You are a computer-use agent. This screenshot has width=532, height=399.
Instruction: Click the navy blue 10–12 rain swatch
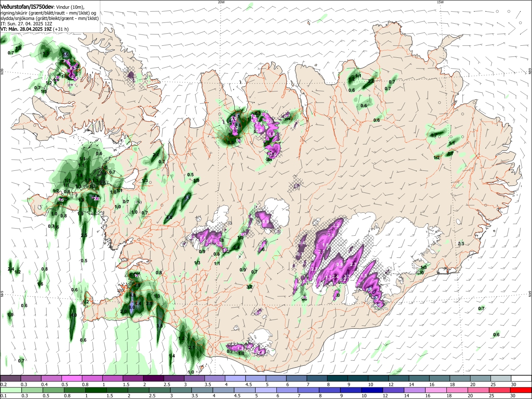coord(372,390)
